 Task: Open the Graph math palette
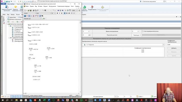coord(27,16)
